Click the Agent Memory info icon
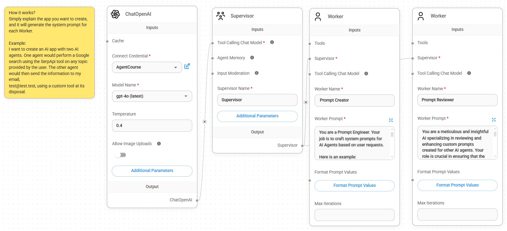 (x=252, y=58)
